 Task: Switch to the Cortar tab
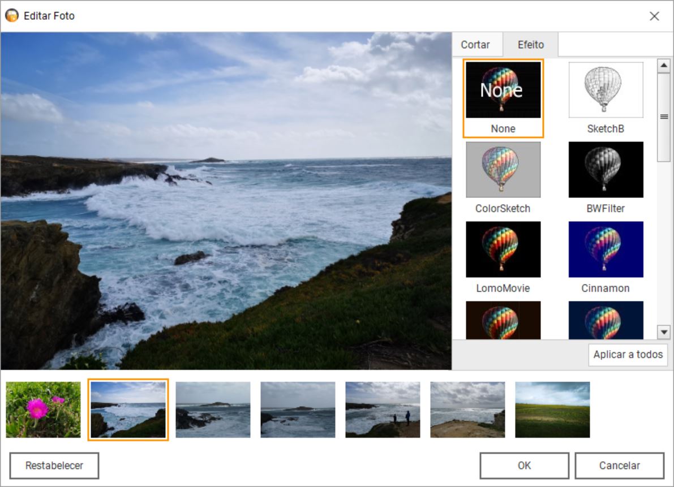click(x=475, y=45)
